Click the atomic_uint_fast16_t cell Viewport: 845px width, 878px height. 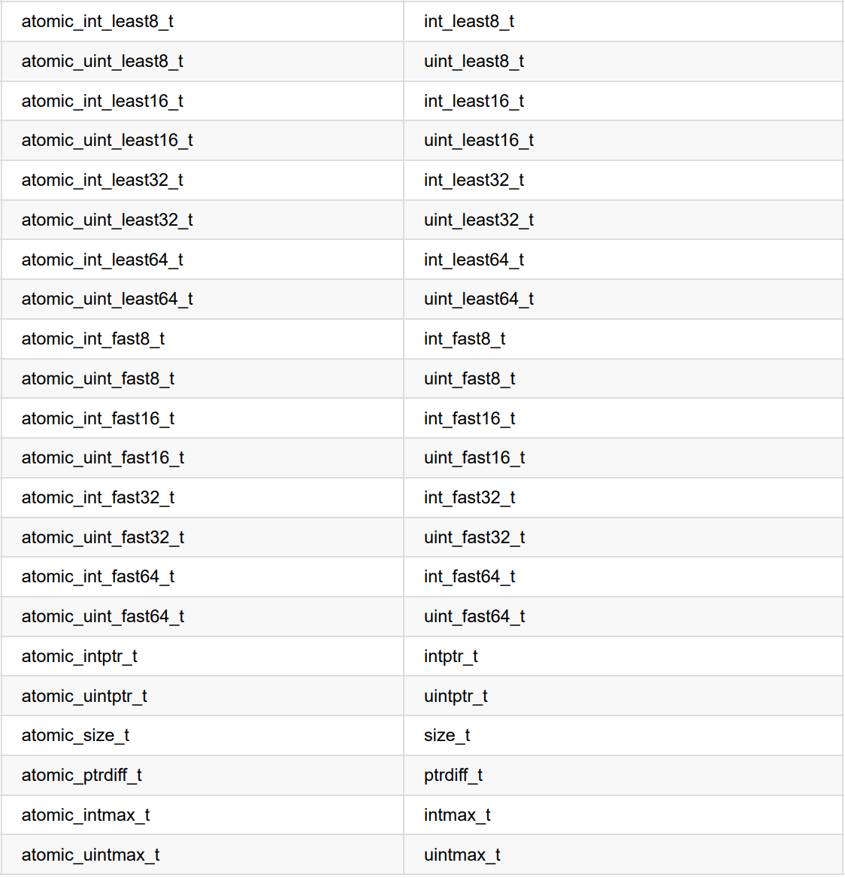[103, 458]
